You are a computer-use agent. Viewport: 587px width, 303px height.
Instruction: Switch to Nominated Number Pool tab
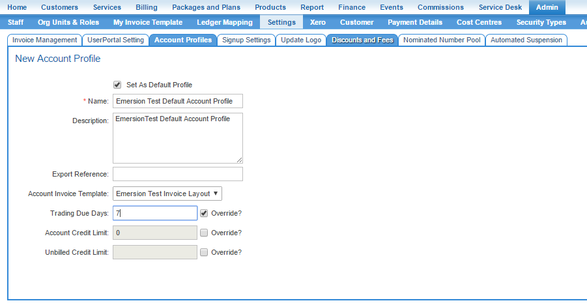pyautogui.click(x=442, y=40)
